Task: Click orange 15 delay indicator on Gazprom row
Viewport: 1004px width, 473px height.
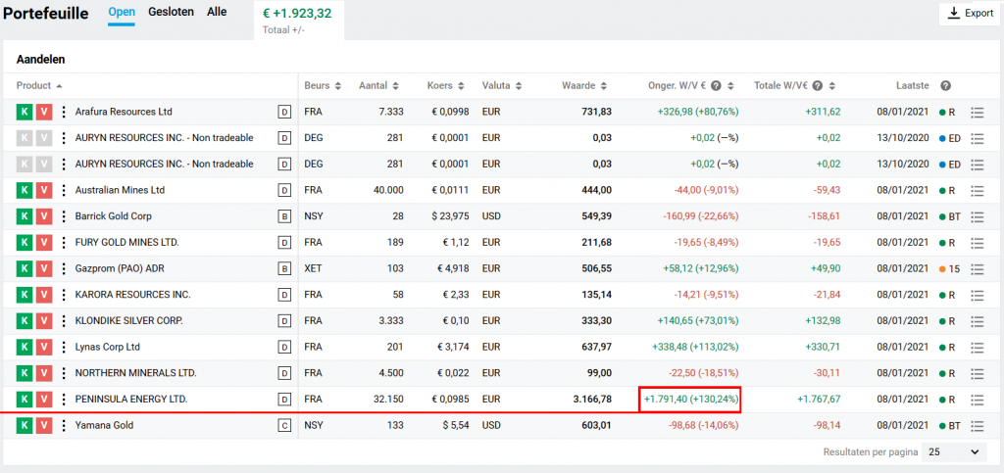Action: point(949,269)
